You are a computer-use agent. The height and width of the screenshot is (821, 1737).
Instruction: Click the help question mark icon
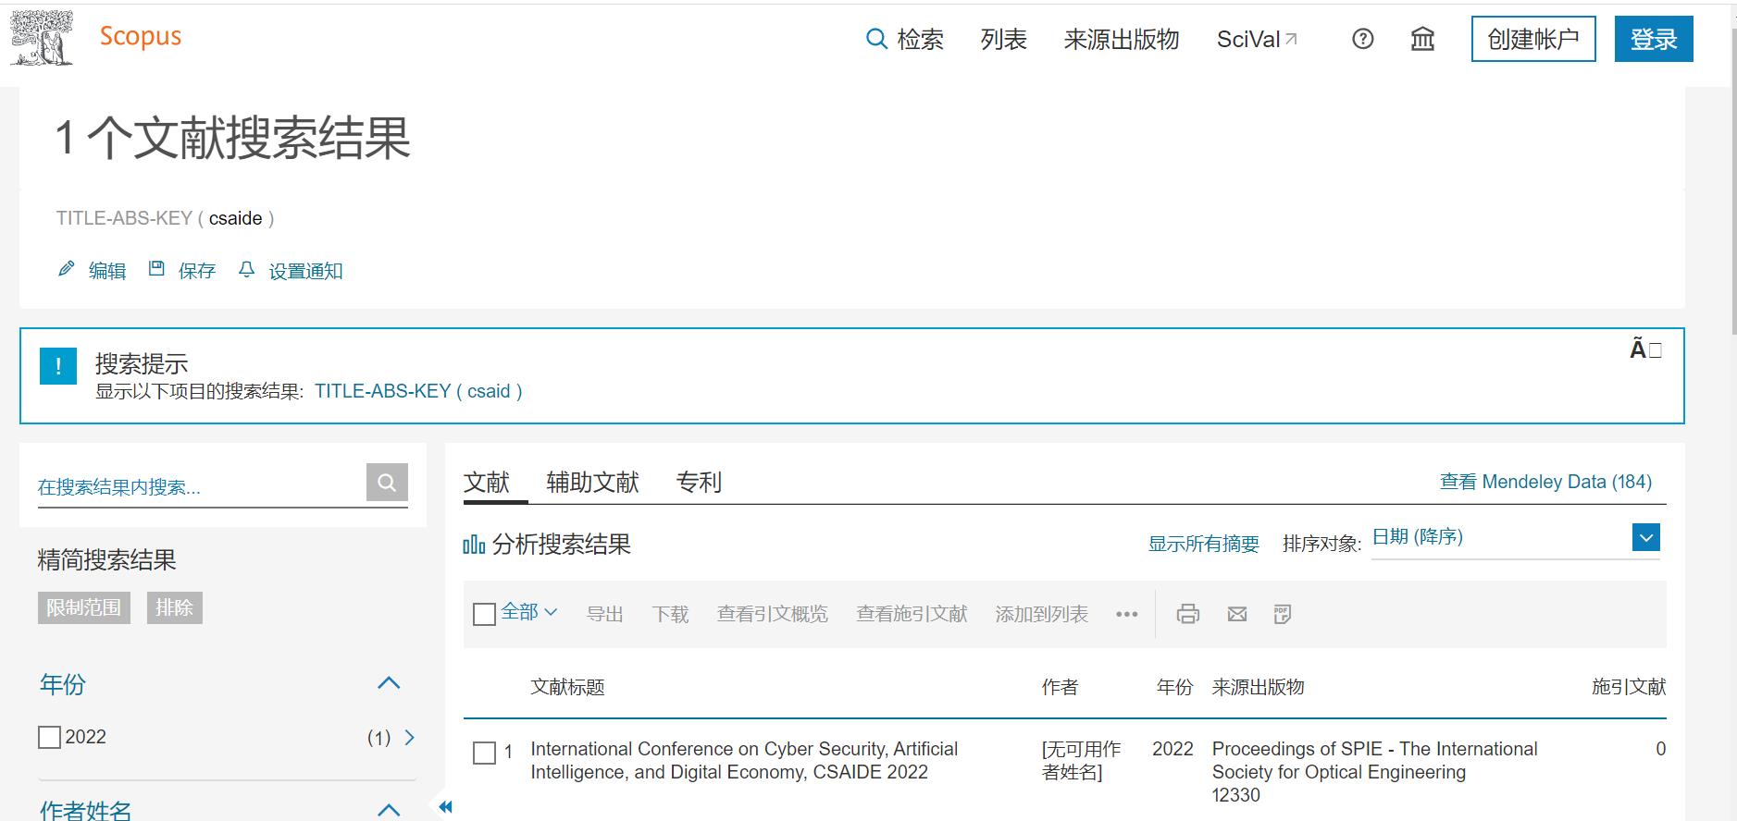coord(1362,39)
